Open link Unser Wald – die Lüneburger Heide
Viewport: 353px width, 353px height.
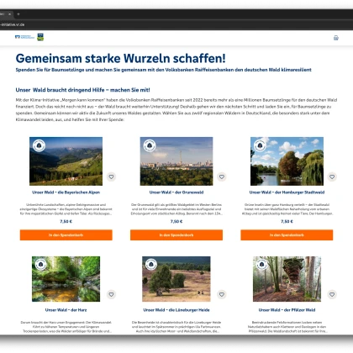tap(176, 310)
